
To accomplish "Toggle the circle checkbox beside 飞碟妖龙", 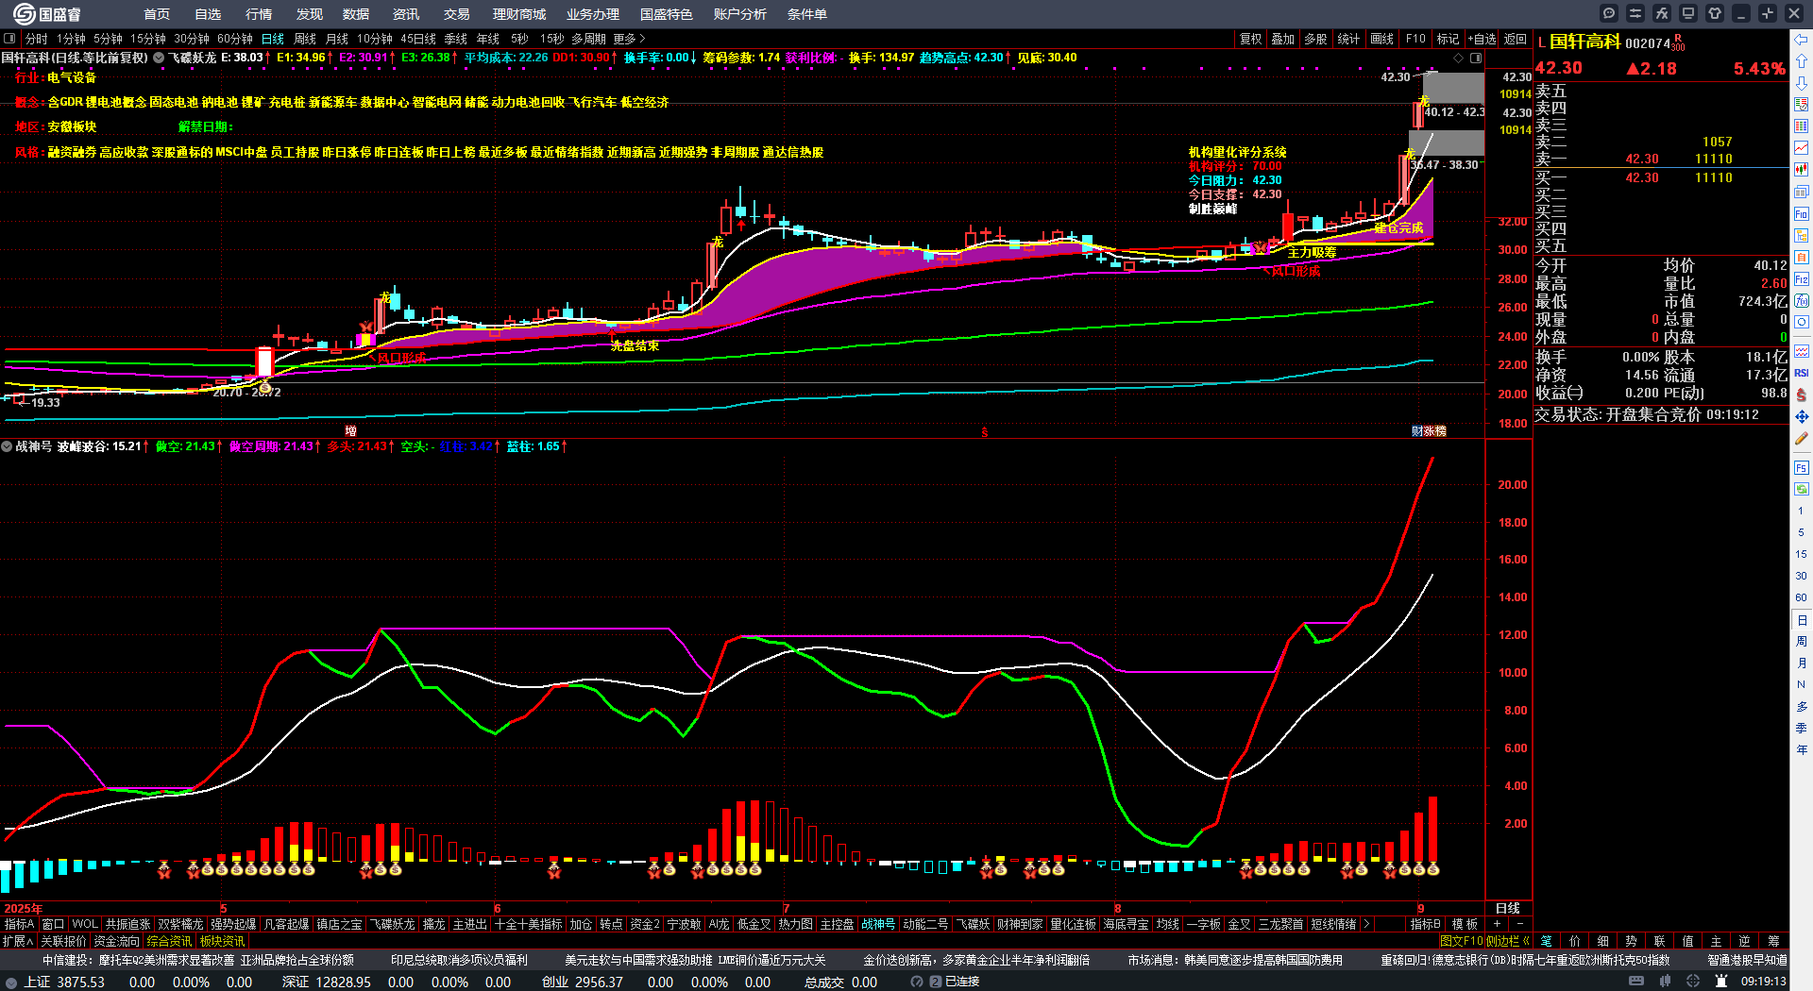I will pos(159,58).
